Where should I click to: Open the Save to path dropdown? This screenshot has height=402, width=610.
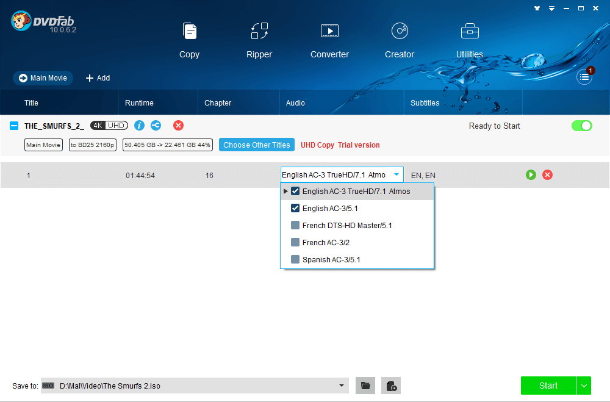coord(341,386)
